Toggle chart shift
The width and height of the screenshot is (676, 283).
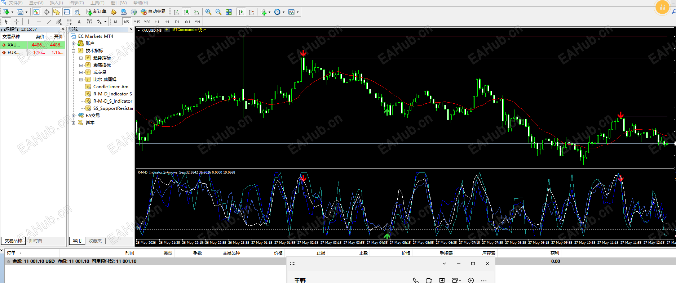coord(251,12)
